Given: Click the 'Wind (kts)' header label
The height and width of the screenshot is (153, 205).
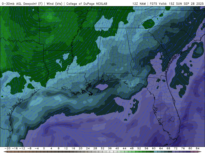Looking at the screenshot, I should pos(54,4).
